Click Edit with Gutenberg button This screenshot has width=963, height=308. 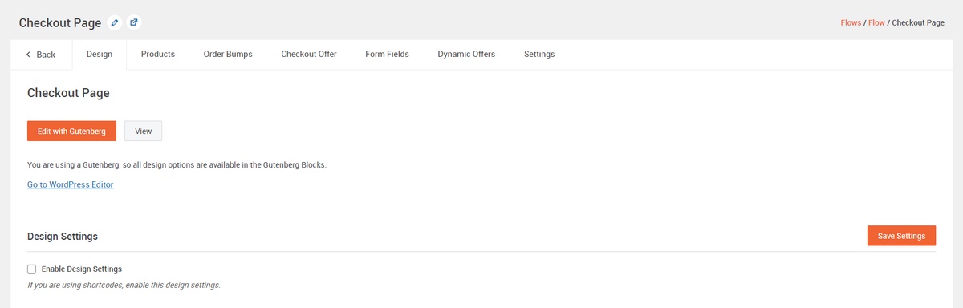click(71, 131)
